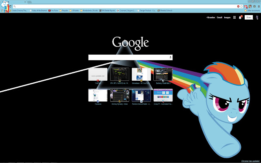
Task: Click the Chrome has updated link
Action: 250,161
